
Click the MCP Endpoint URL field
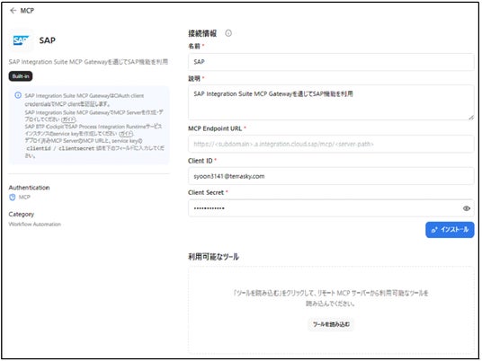click(331, 144)
